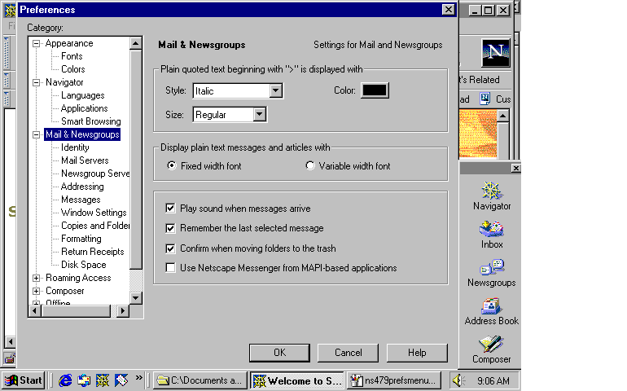Click the fourth quick launch icon
This screenshot has width=627, height=391.
click(121, 380)
